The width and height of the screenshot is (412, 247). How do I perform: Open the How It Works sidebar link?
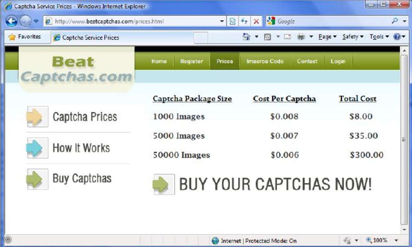point(81,148)
